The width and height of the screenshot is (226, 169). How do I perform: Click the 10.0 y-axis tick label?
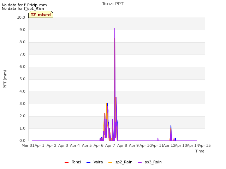(x=21, y=17)
